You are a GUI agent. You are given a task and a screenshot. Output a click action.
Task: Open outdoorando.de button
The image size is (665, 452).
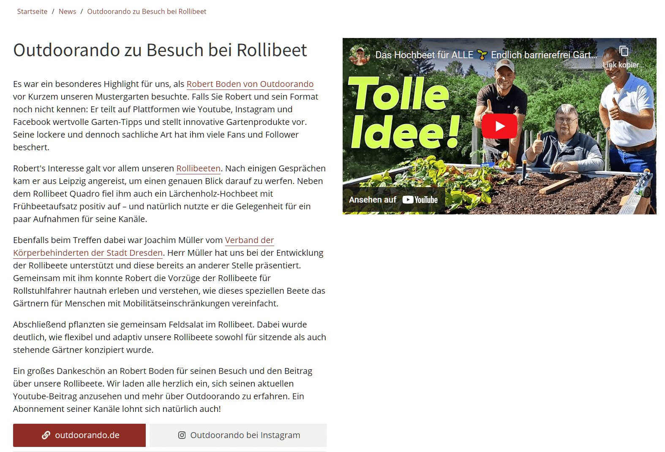tap(79, 435)
